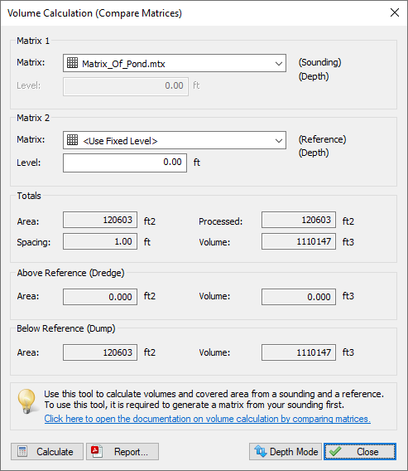This screenshot has width=408, height=471.
Task: Click the disabled Matrix 1 Level field
Action: click(x=125, y=86)
